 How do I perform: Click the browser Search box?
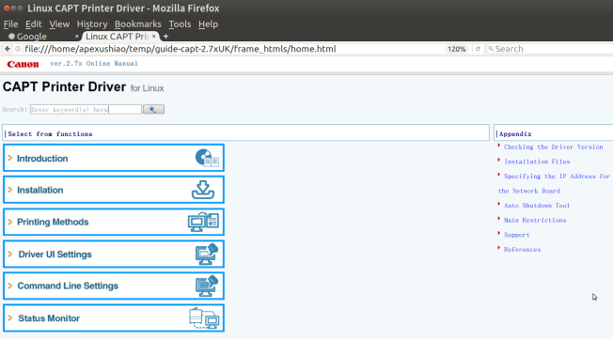551,49
